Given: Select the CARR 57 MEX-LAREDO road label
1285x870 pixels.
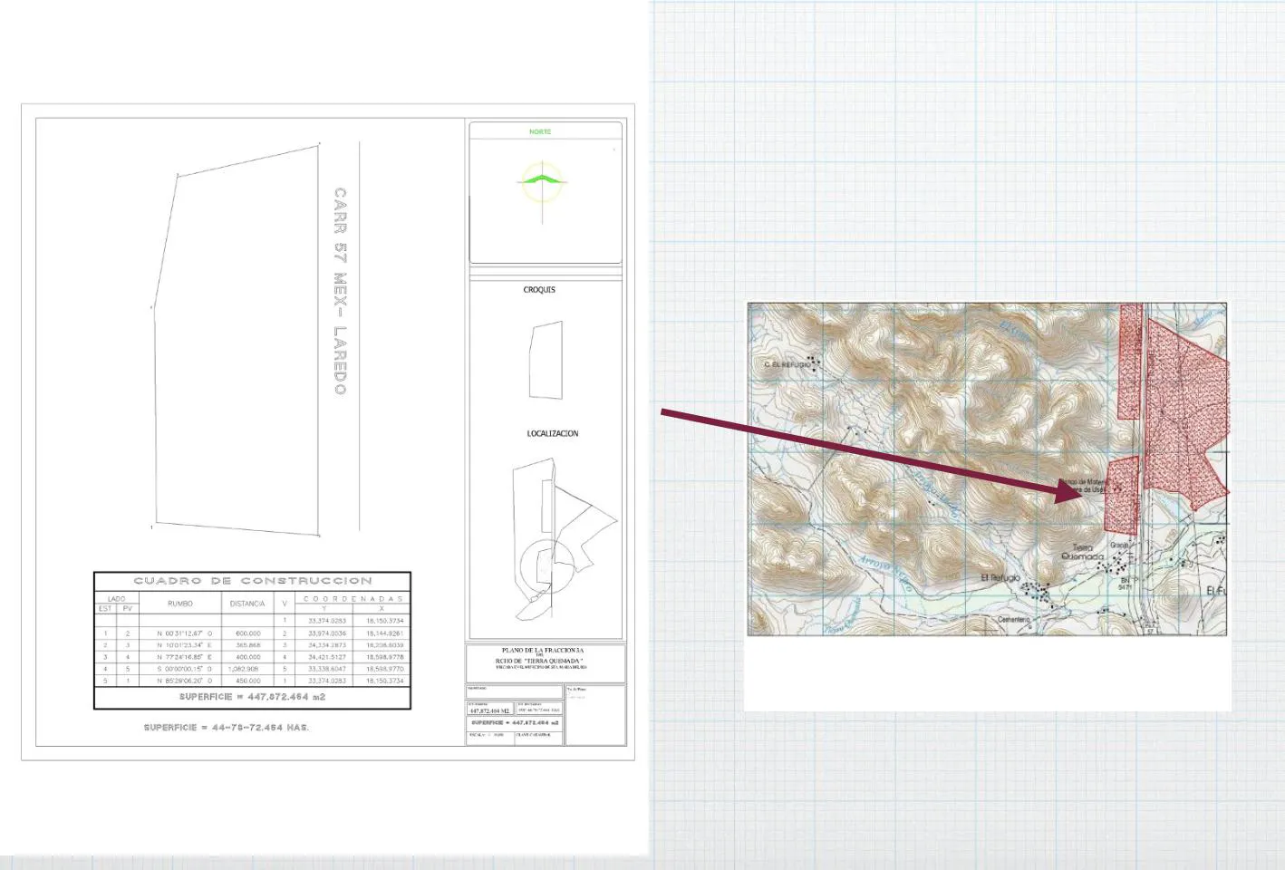Looking at the screenshot, I should point(340,291).
